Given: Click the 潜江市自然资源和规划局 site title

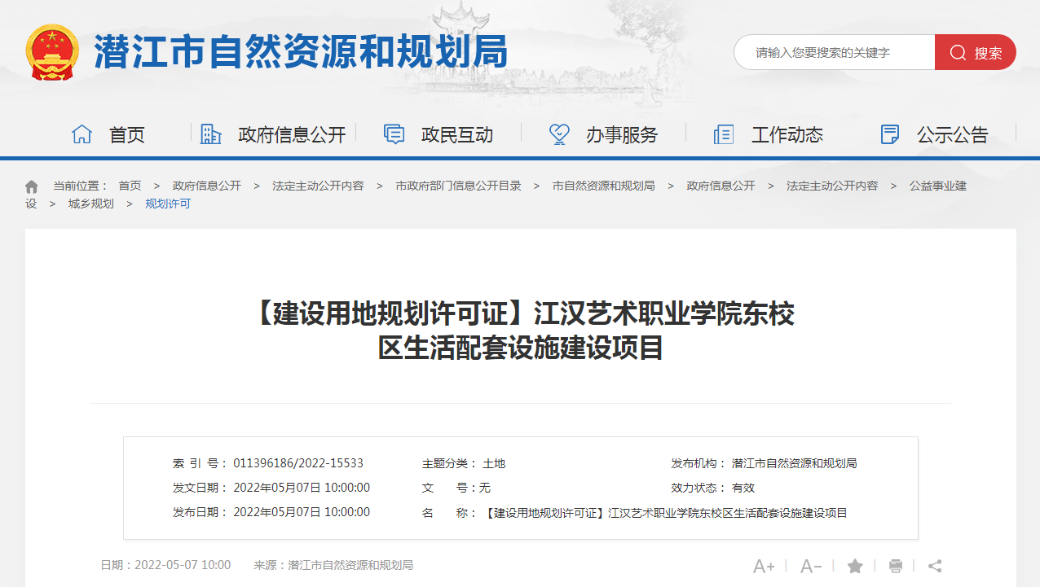Looking at the screenshot, I should point(301,52).
